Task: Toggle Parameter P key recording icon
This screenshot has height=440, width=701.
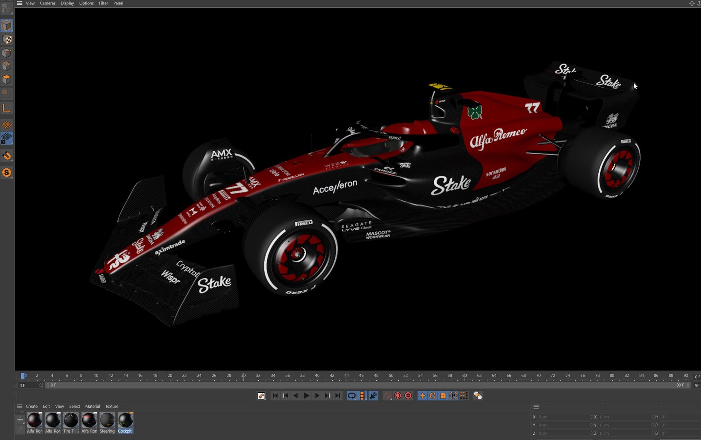Action: pyautogui.click(x=453, y=396)
